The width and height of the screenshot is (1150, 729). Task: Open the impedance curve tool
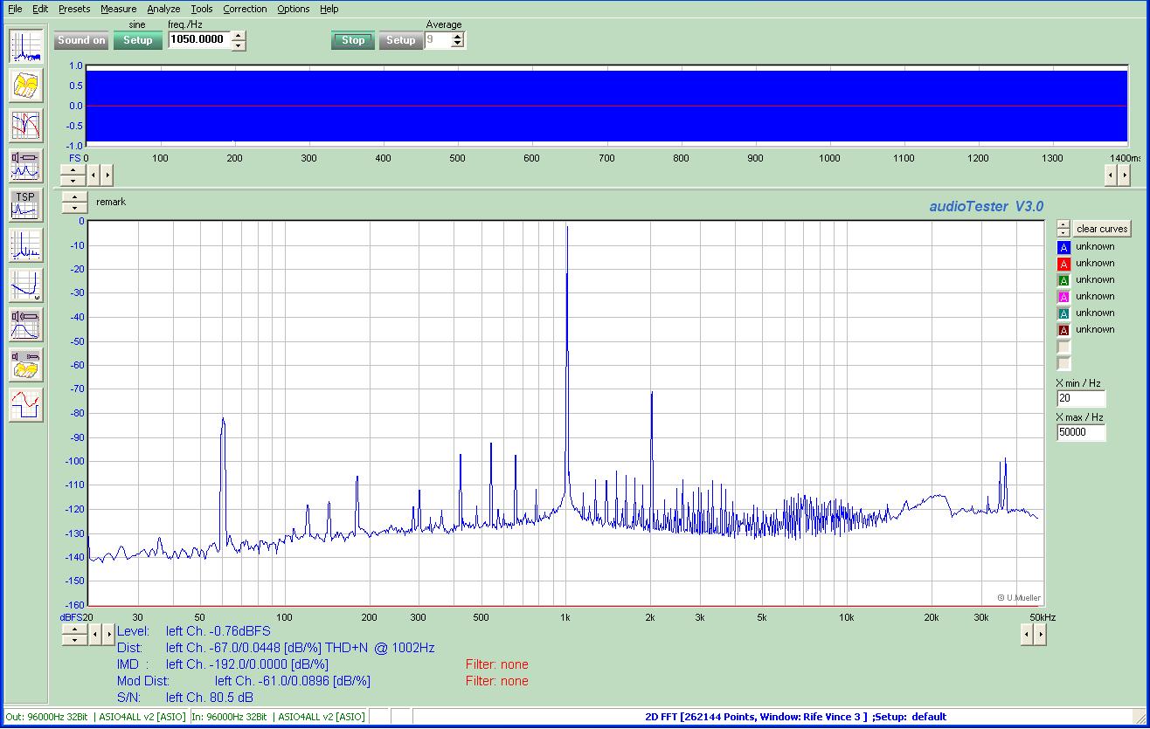26,285
